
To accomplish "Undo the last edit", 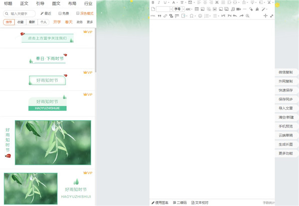I will pos(235,16).
